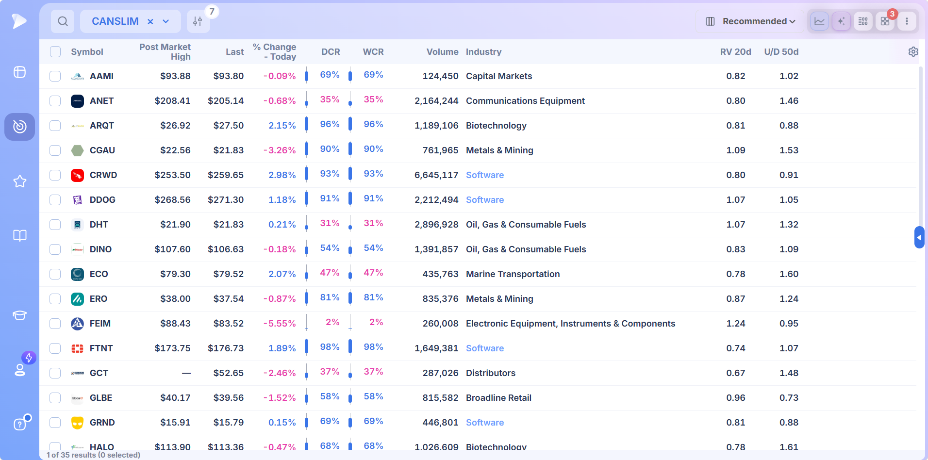Check the FTNT row checkbox
This screenshot has width=928, height=460.
pyautogui.click(x=55, y=348)
